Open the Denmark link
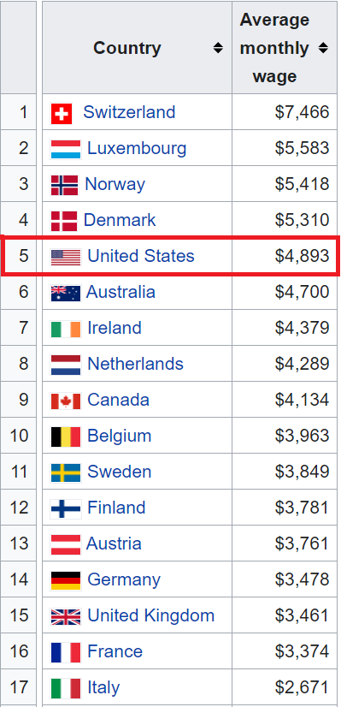This screenshot has width=341, height=707. pos(120,220)
